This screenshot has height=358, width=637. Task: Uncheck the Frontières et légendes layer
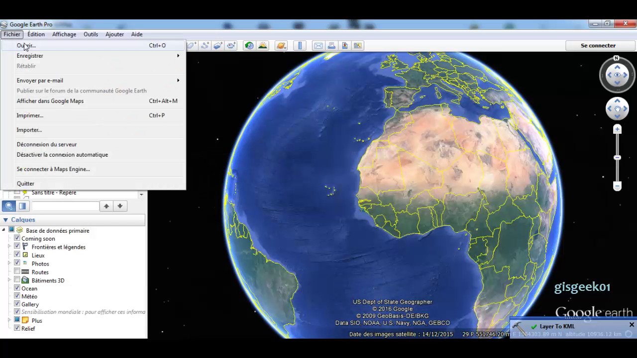point(17,246)
